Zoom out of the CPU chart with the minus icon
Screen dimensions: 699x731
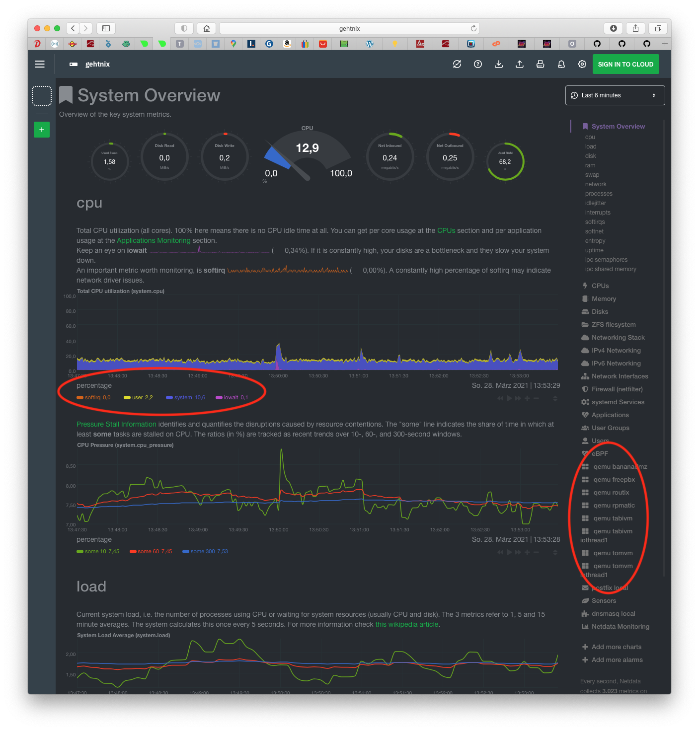coord(535,398)
